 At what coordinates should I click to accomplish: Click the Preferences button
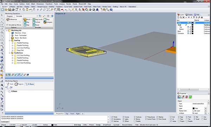[12, 19]
